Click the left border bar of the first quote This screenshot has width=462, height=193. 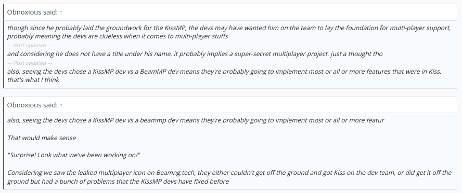[4, 46]
